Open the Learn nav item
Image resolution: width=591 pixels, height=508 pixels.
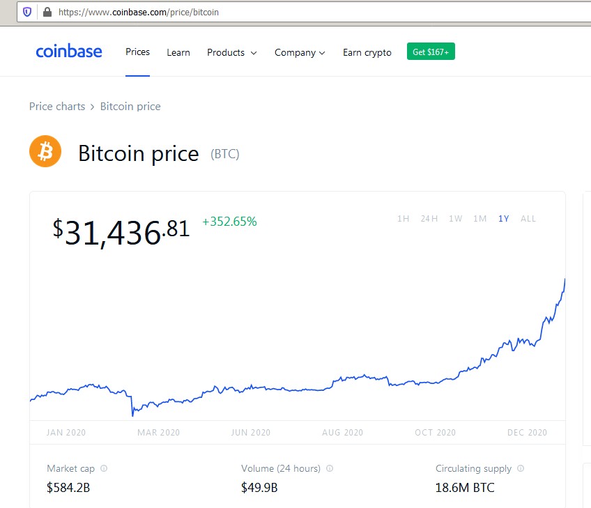coord(178,52)
